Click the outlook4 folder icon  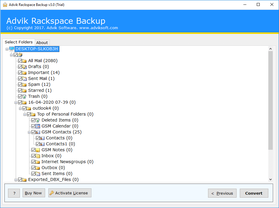pyautogui.click(x=29, y=108)
